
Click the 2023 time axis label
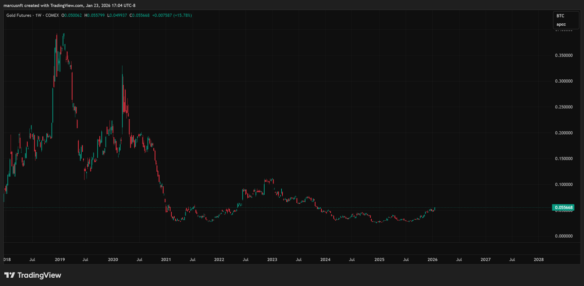tap(272, 260)
